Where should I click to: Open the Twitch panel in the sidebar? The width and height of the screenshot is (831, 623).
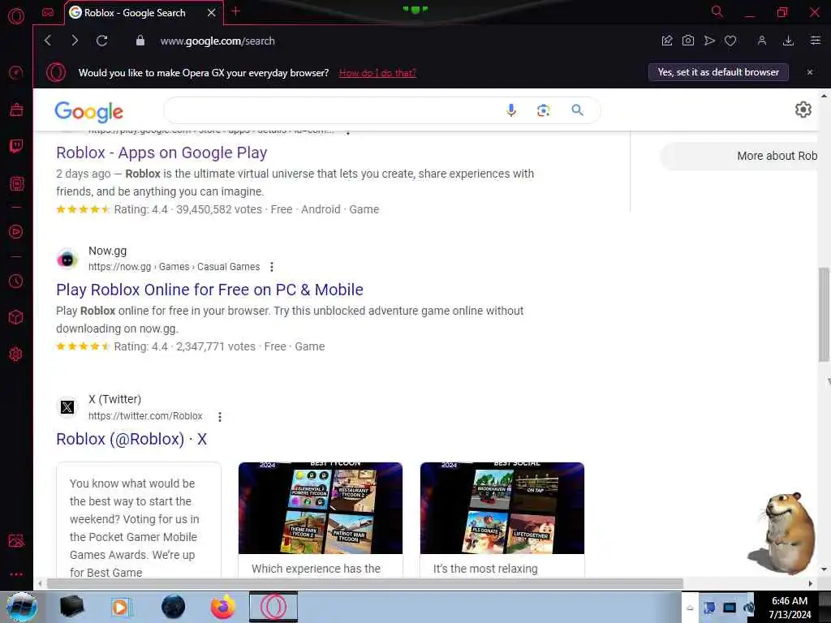(x=16, y=146)
